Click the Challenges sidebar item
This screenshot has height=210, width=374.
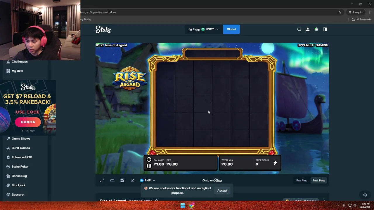pos(20,62)
